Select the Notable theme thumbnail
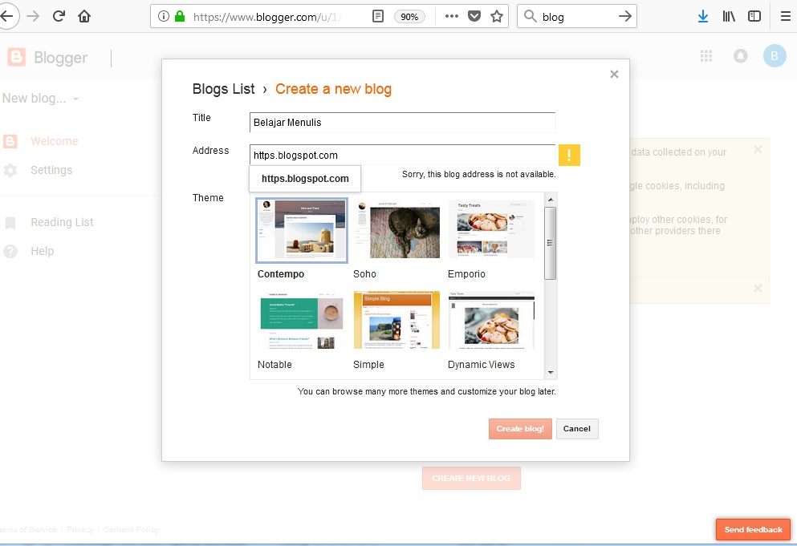This screenshot has height=546, width=797. pos(302,321)
